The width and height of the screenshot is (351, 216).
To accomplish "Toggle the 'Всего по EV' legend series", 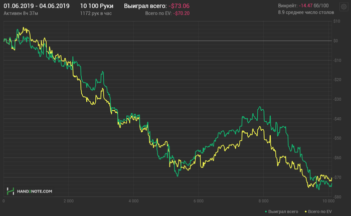I will click(x=318, y=211).
